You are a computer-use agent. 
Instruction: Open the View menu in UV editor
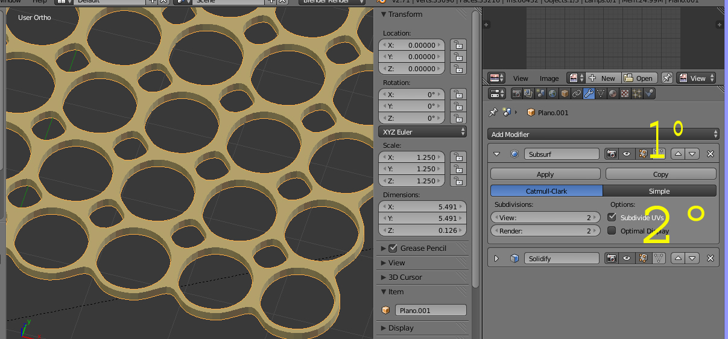point(521,78)
